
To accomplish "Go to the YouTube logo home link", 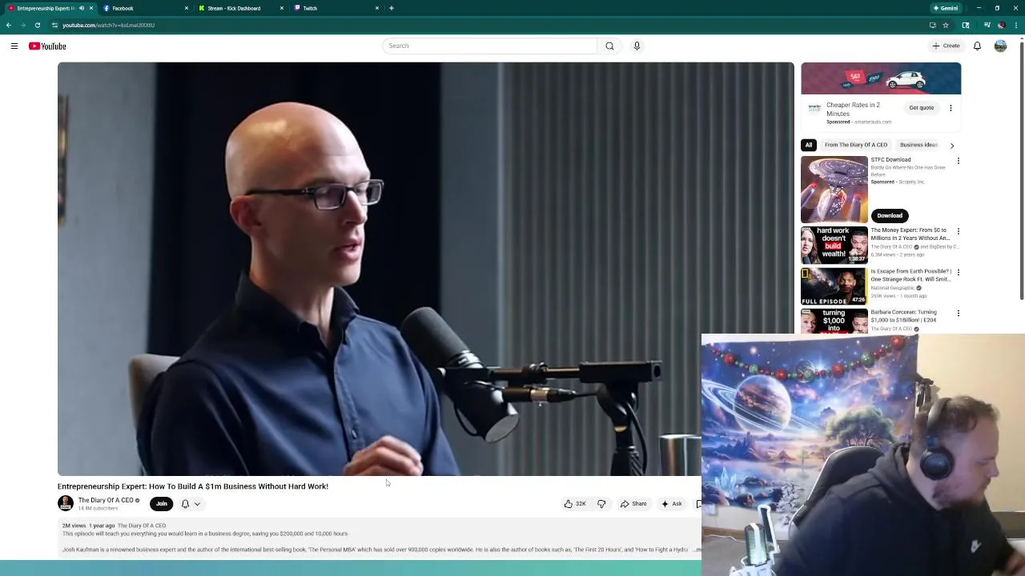I will [47, 46].
